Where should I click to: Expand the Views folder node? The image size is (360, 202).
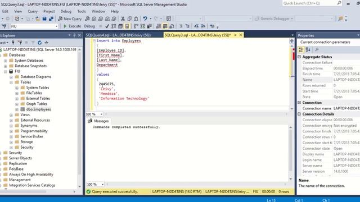click(x=11, y=115)
